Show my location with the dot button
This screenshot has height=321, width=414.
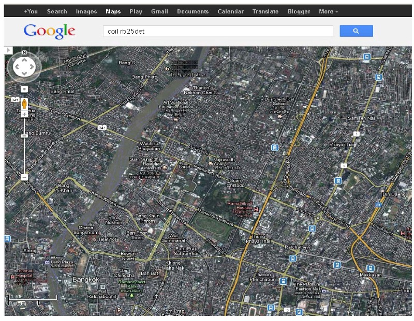(x=24, y=89)
